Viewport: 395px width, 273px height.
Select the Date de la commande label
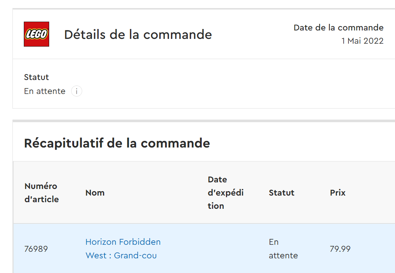(x=338, y=28)
